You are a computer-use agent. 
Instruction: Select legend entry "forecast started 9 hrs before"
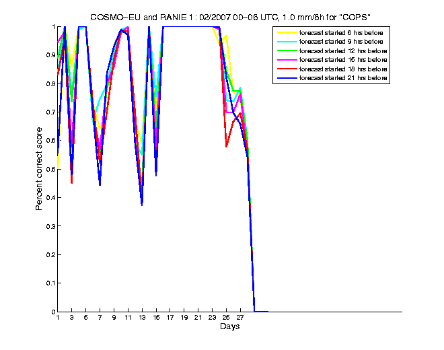(343, 41)
